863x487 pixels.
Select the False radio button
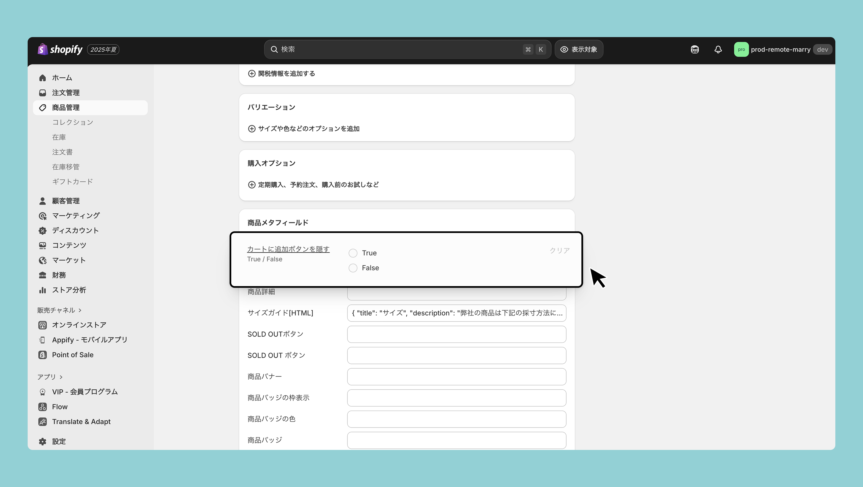point(353,268)
